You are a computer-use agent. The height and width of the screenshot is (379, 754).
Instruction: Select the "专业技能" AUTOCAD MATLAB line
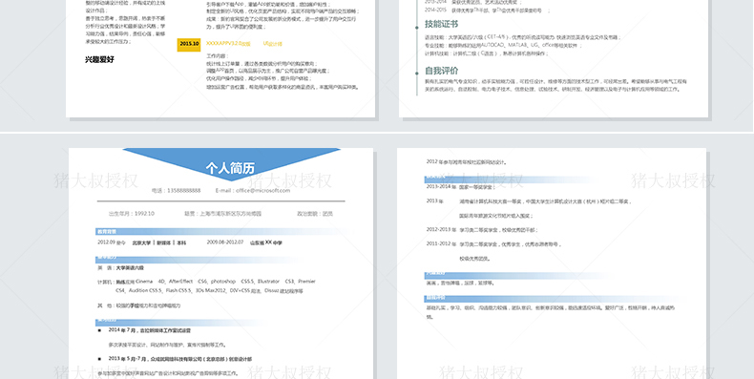coord(503,45)
